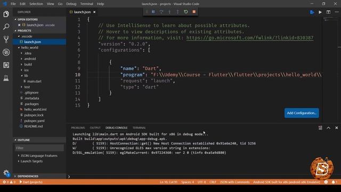Click Dart (projects) launch config in status bar
341x192 pixels.
pyautogui.click(x=31, y=182)
